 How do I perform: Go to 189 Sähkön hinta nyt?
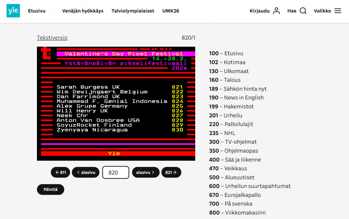click(x=238, y=89)
